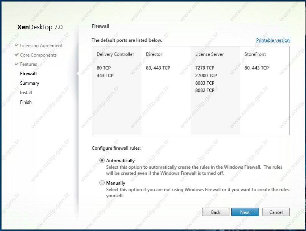Select the Install step in sidebar

click(x=26, y=93)
